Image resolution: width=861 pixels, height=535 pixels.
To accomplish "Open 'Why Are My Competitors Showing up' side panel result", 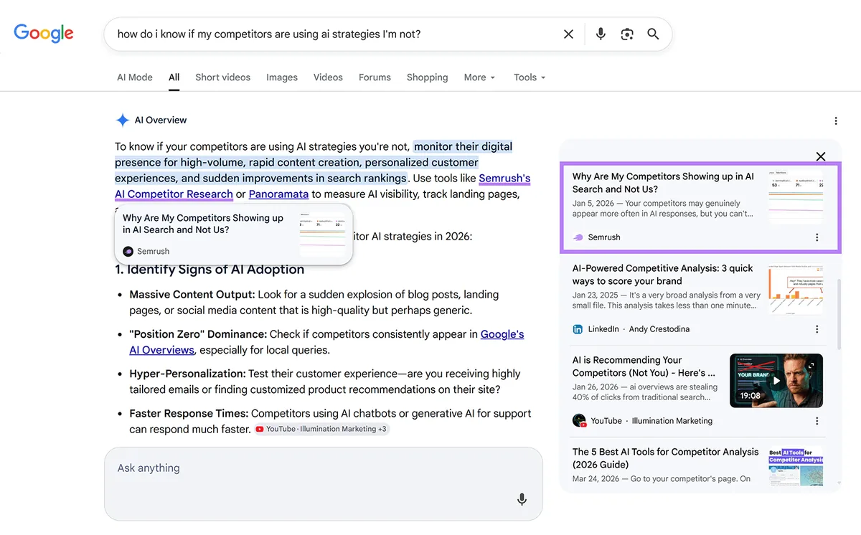I will (663, 183).
